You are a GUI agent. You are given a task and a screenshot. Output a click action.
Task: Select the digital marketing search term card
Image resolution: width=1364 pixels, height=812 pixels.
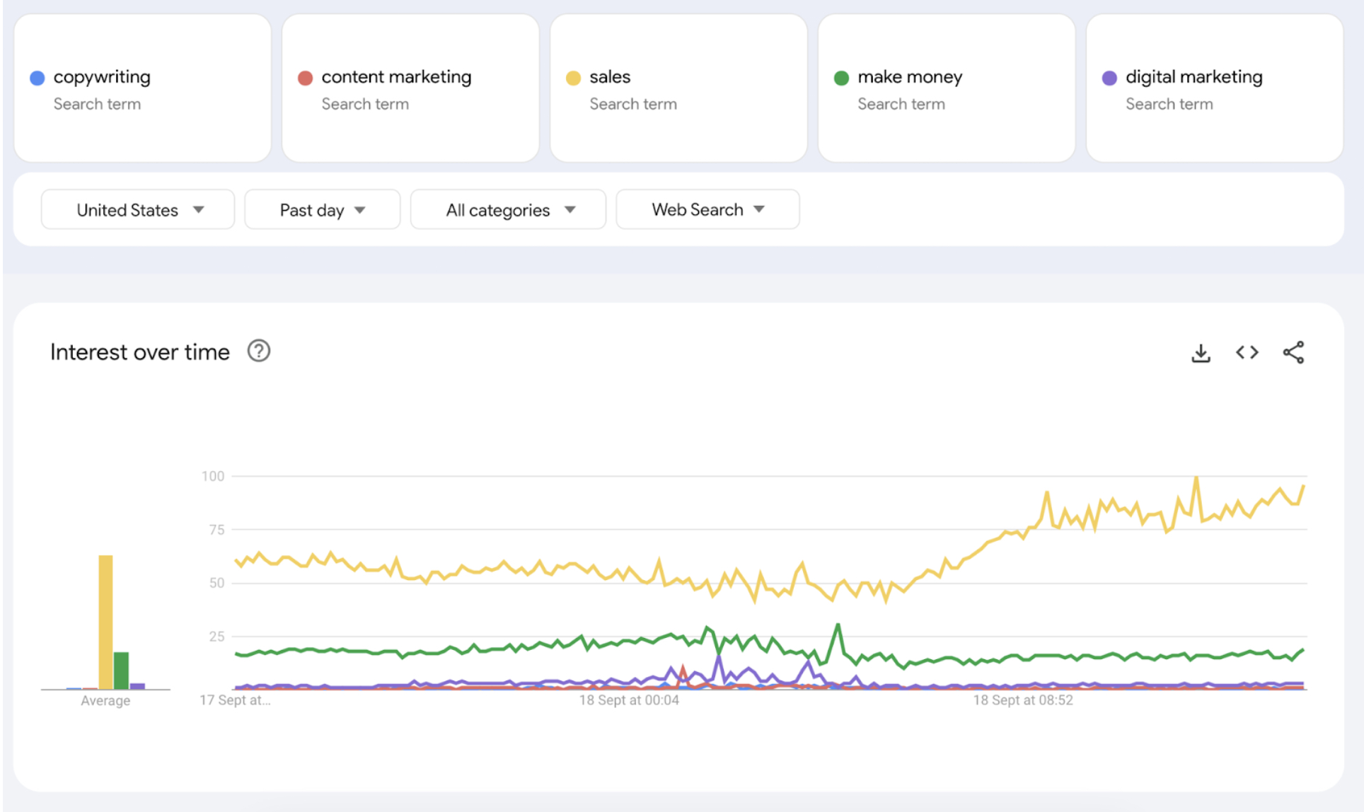click(x=1215, y=88)
